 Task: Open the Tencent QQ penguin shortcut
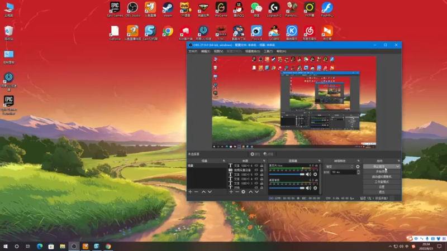click(x=239, y=9)
